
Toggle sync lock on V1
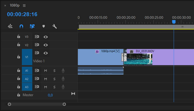click(x=37, y=53)
